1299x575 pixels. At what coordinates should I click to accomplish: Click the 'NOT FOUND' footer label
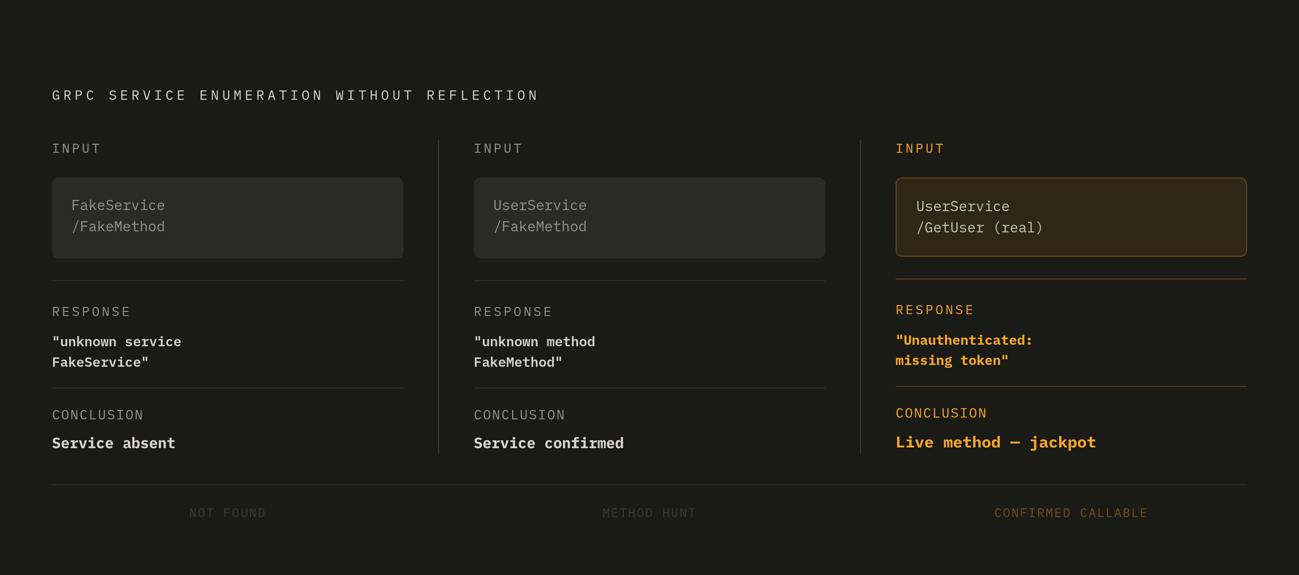(227, 513)
